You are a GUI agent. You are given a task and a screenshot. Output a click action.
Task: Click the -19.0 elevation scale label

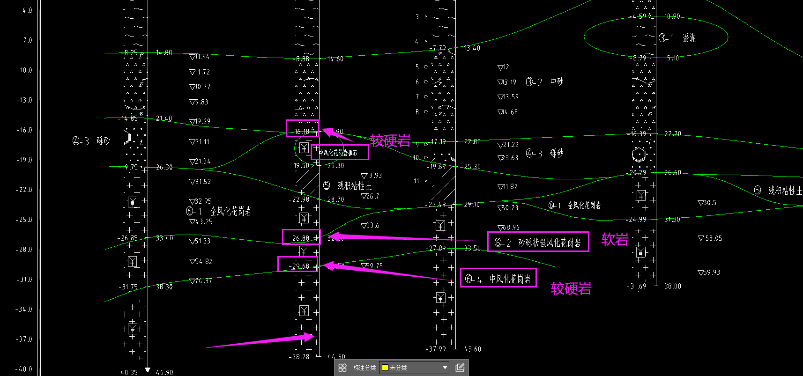(x=24, y=160)
